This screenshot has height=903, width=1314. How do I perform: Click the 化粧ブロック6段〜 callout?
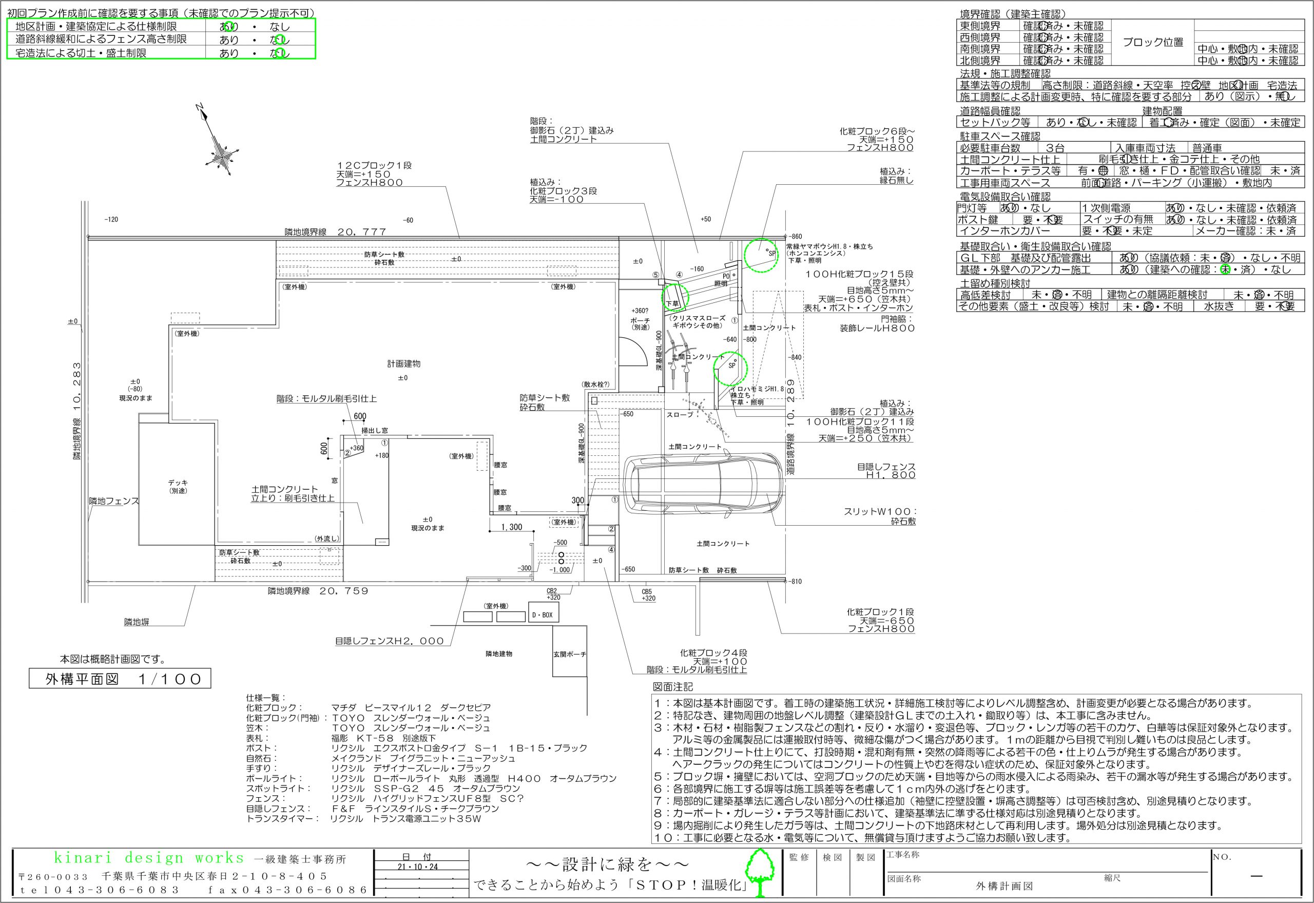coord(878,140)
